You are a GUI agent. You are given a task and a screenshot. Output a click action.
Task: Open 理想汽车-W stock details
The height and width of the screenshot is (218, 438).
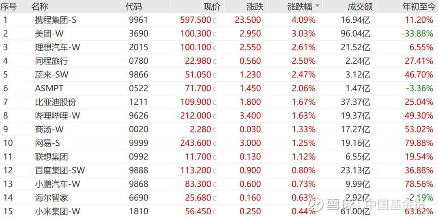pyautogui.click(x=57, y=47)
